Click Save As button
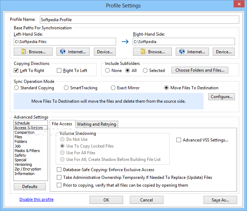Viewport: 247px width, 211px height. pos(220,200)
